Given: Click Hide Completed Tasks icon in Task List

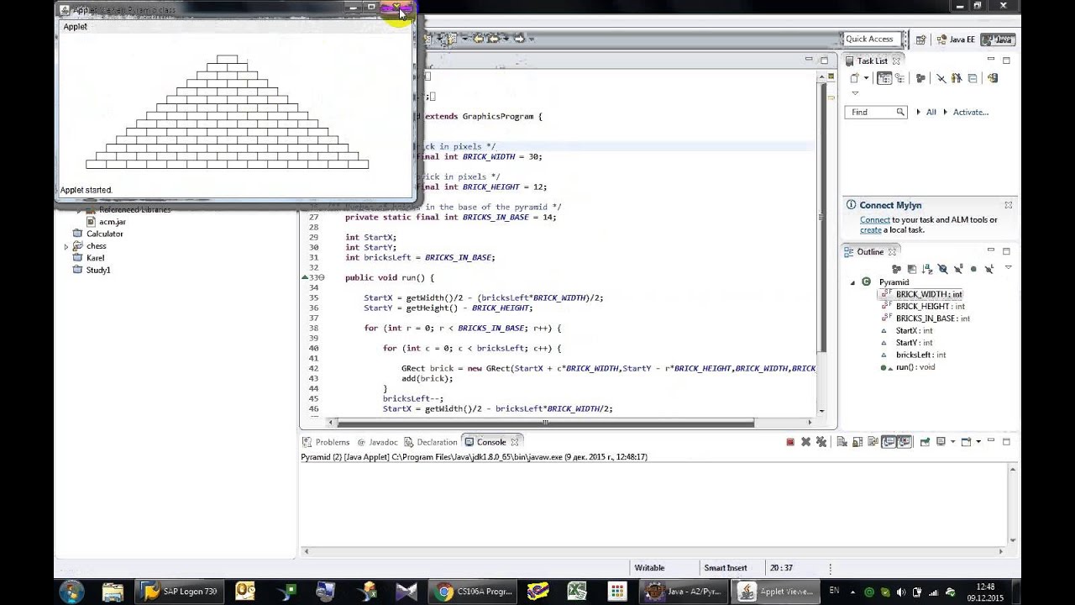Looking at the screenshot, I should [941, 78].
